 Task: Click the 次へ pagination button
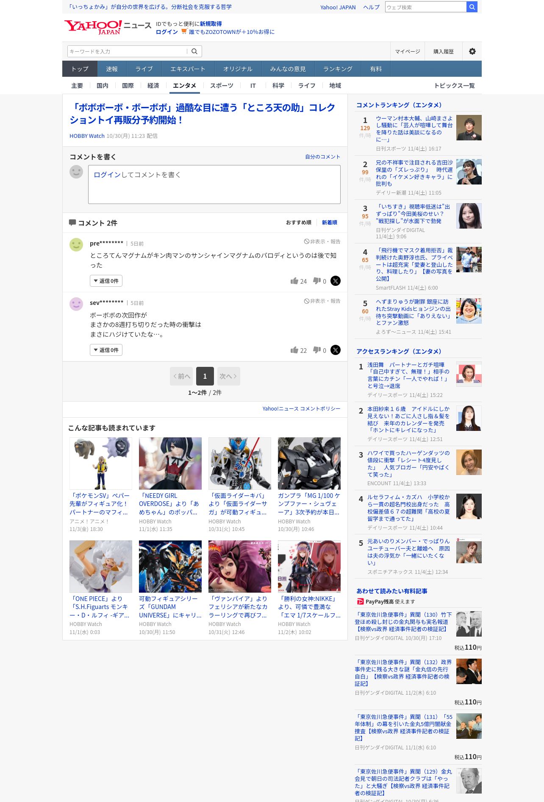pos(229,376)
